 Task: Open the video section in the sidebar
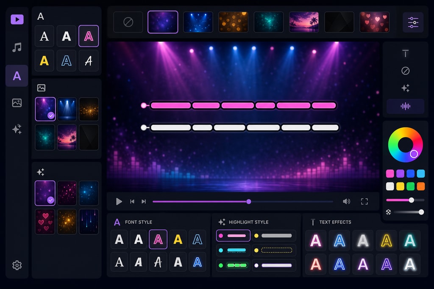[x=17, y=19]
